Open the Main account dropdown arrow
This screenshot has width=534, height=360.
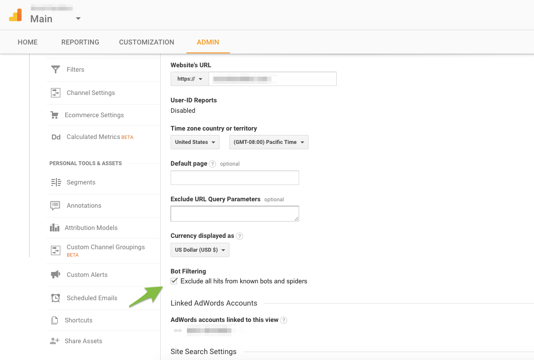click(x=78, y=18)
